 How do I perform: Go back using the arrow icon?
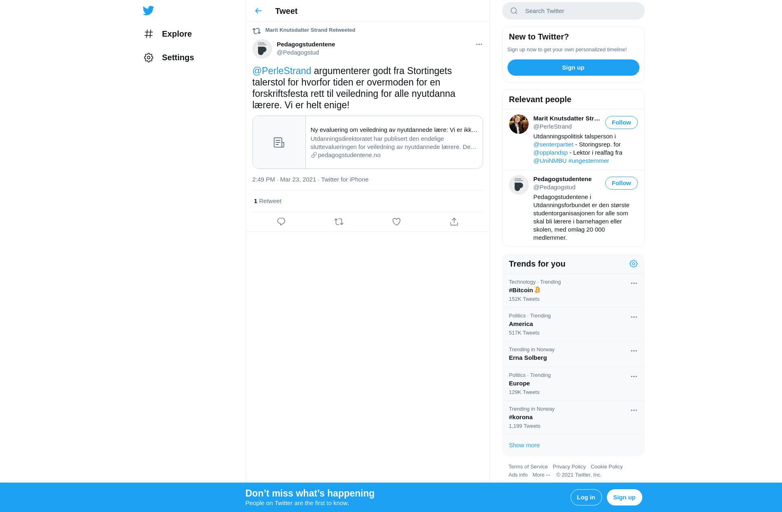tap(258, 11)
